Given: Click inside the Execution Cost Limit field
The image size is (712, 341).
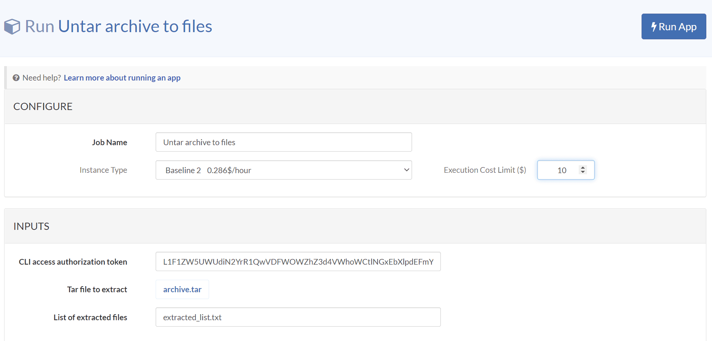Looking at the screenshot, I should pyautogui.click(x=559, y=170).
